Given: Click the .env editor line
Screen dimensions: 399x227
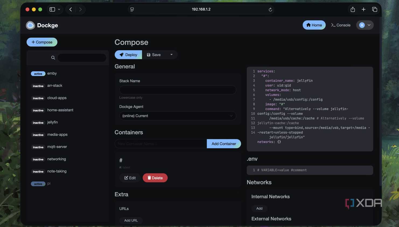Looking at the screenshot, I should (x=310, y=170).
